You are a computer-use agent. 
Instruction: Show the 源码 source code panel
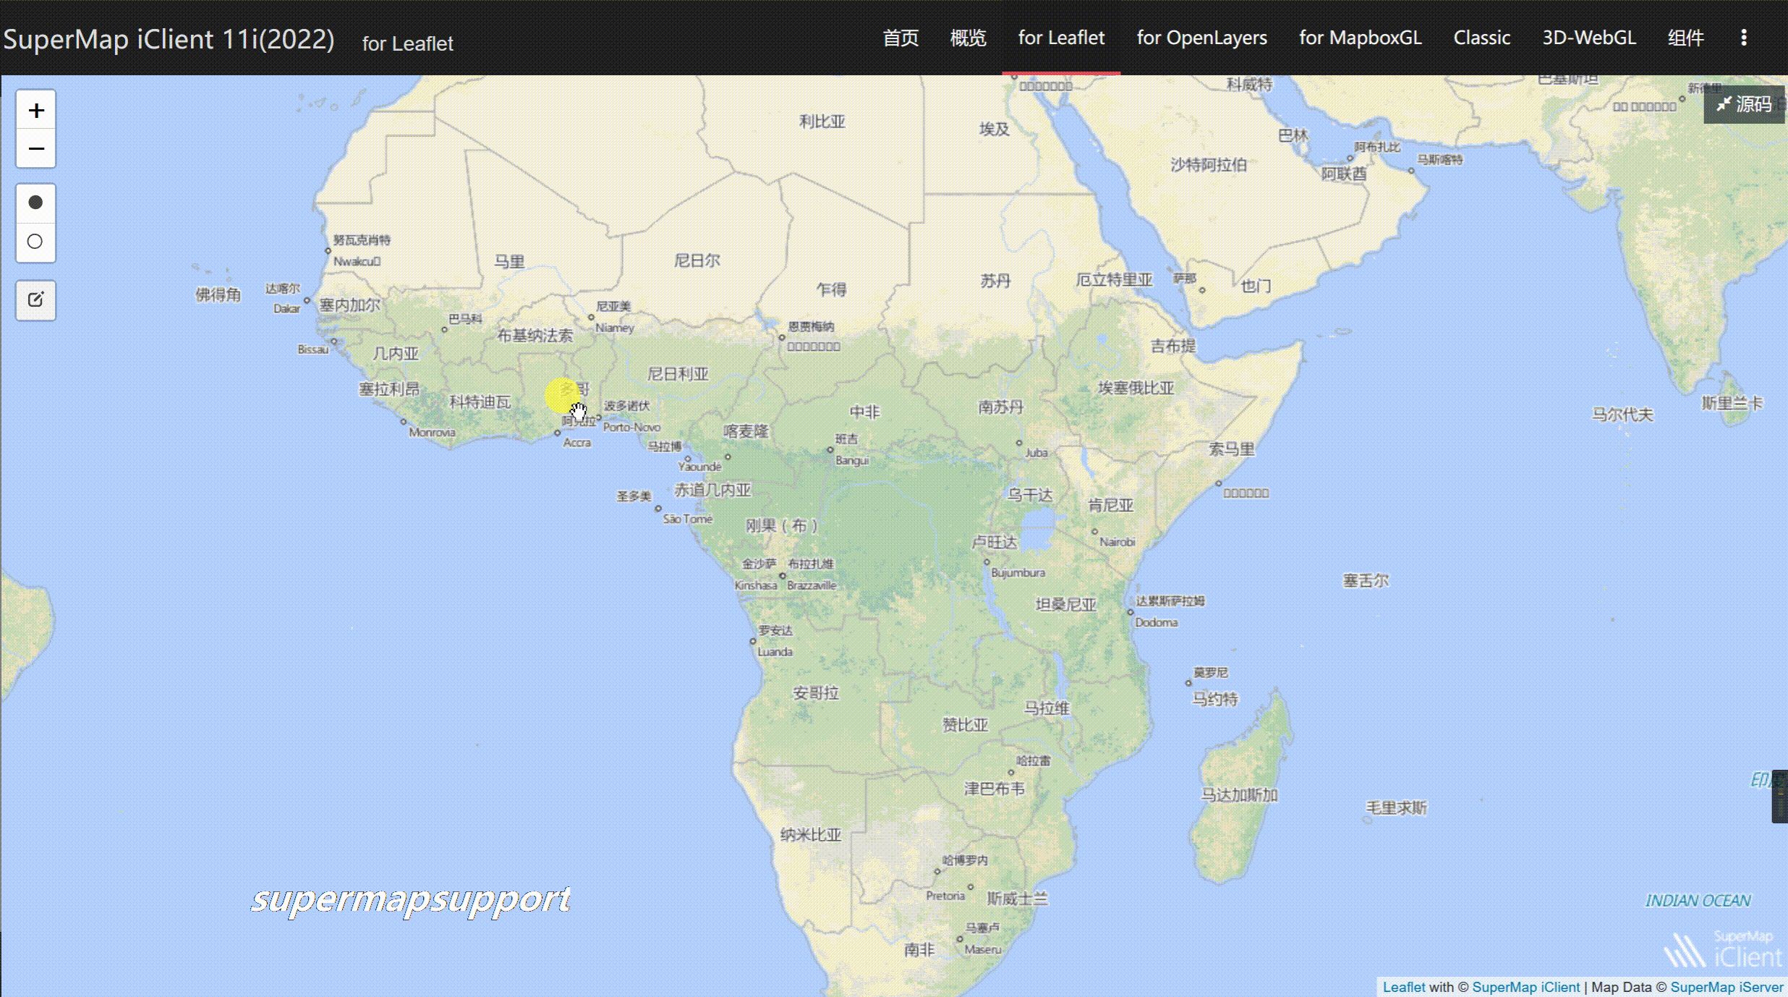point(1744,104)
